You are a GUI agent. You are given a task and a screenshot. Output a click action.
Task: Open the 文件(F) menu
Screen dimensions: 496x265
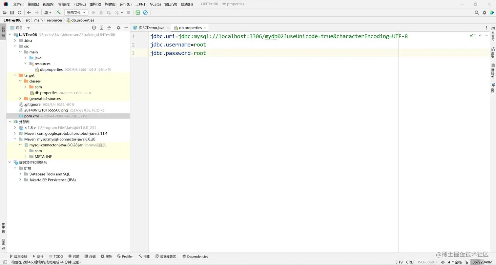tap(19, 4)
